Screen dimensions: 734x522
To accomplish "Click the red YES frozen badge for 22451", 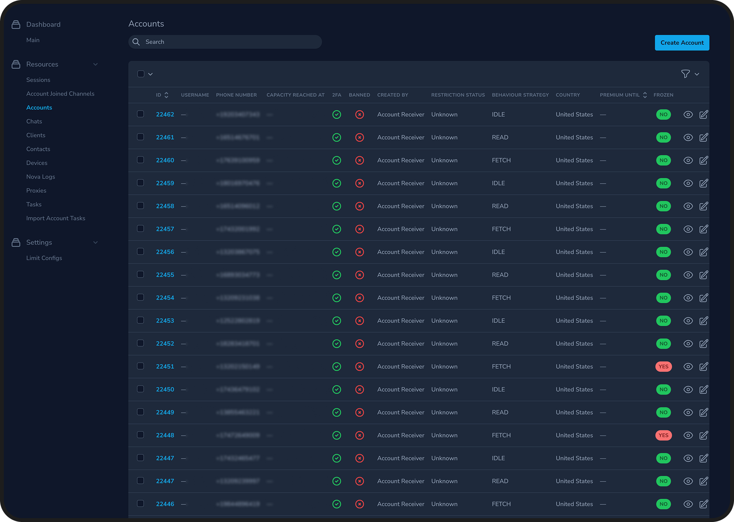I will click(664, 366).
